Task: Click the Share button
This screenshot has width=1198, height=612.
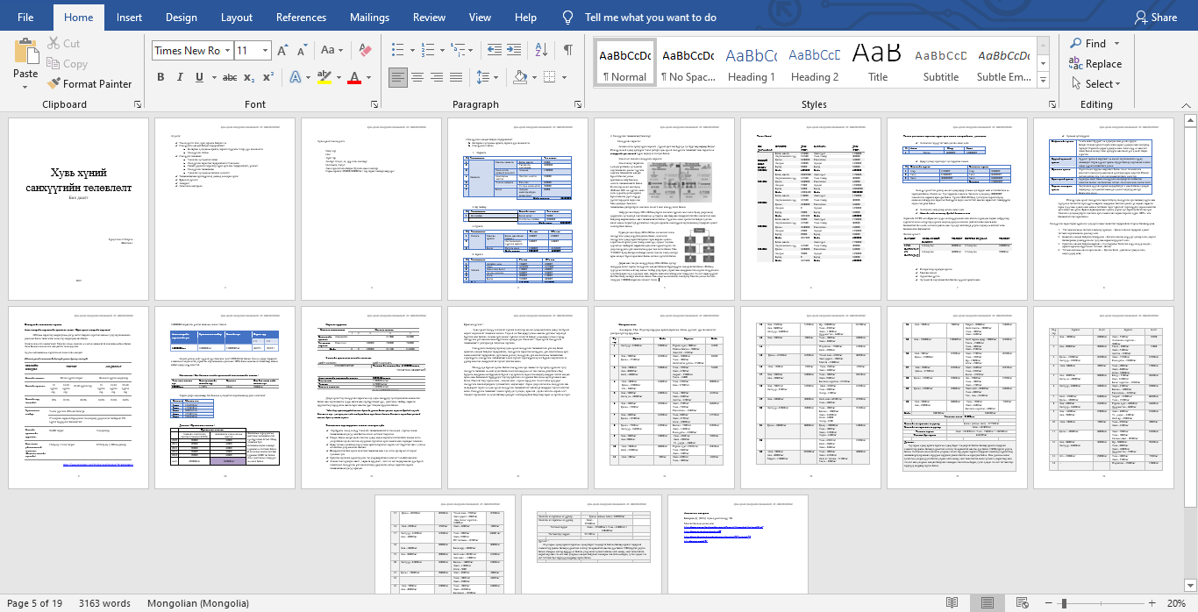Action: [1156, 18]
